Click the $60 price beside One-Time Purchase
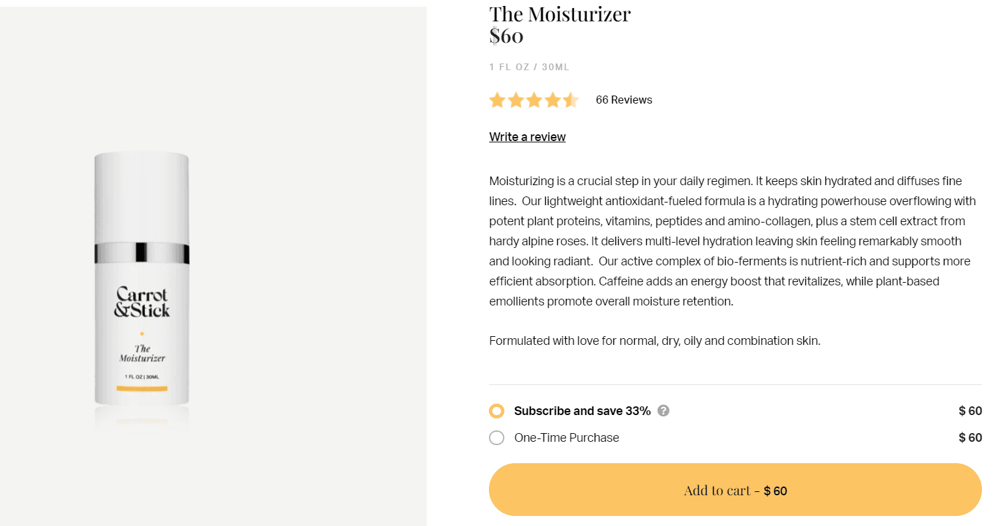 coord(970,438)
